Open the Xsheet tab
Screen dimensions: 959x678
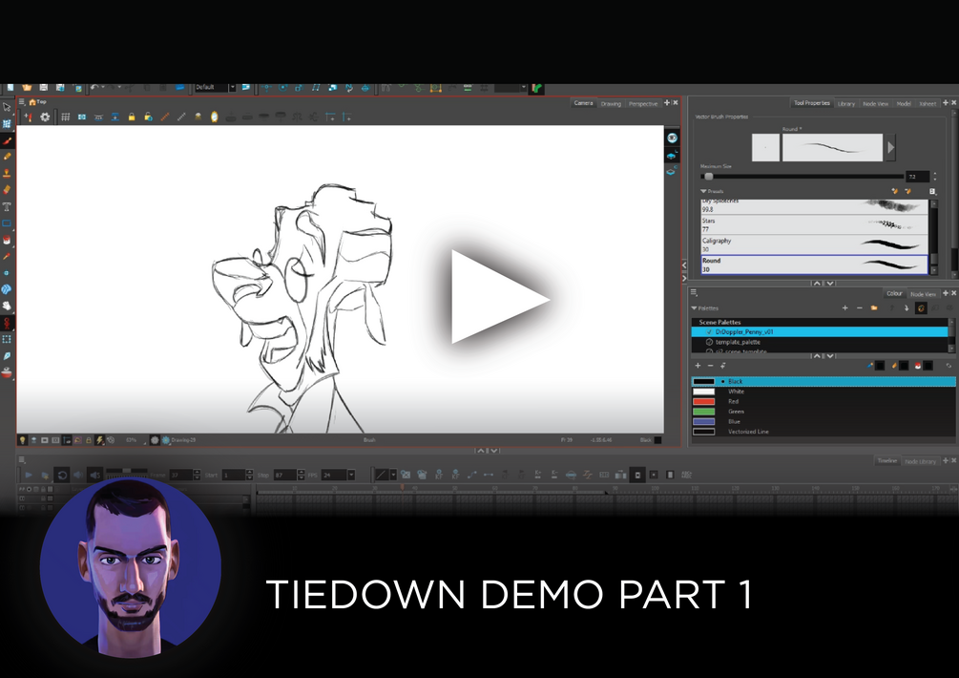click(x=928, y=103)
